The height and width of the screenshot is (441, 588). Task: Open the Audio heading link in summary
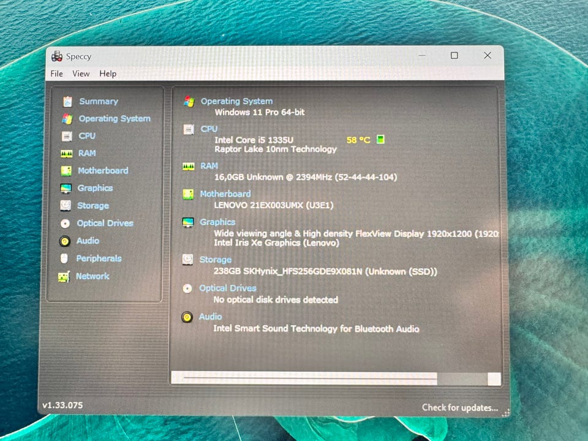pyautogui.click(x=210, y=317)
